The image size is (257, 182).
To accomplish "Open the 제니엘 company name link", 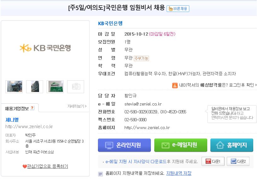I will coord(12,120).
